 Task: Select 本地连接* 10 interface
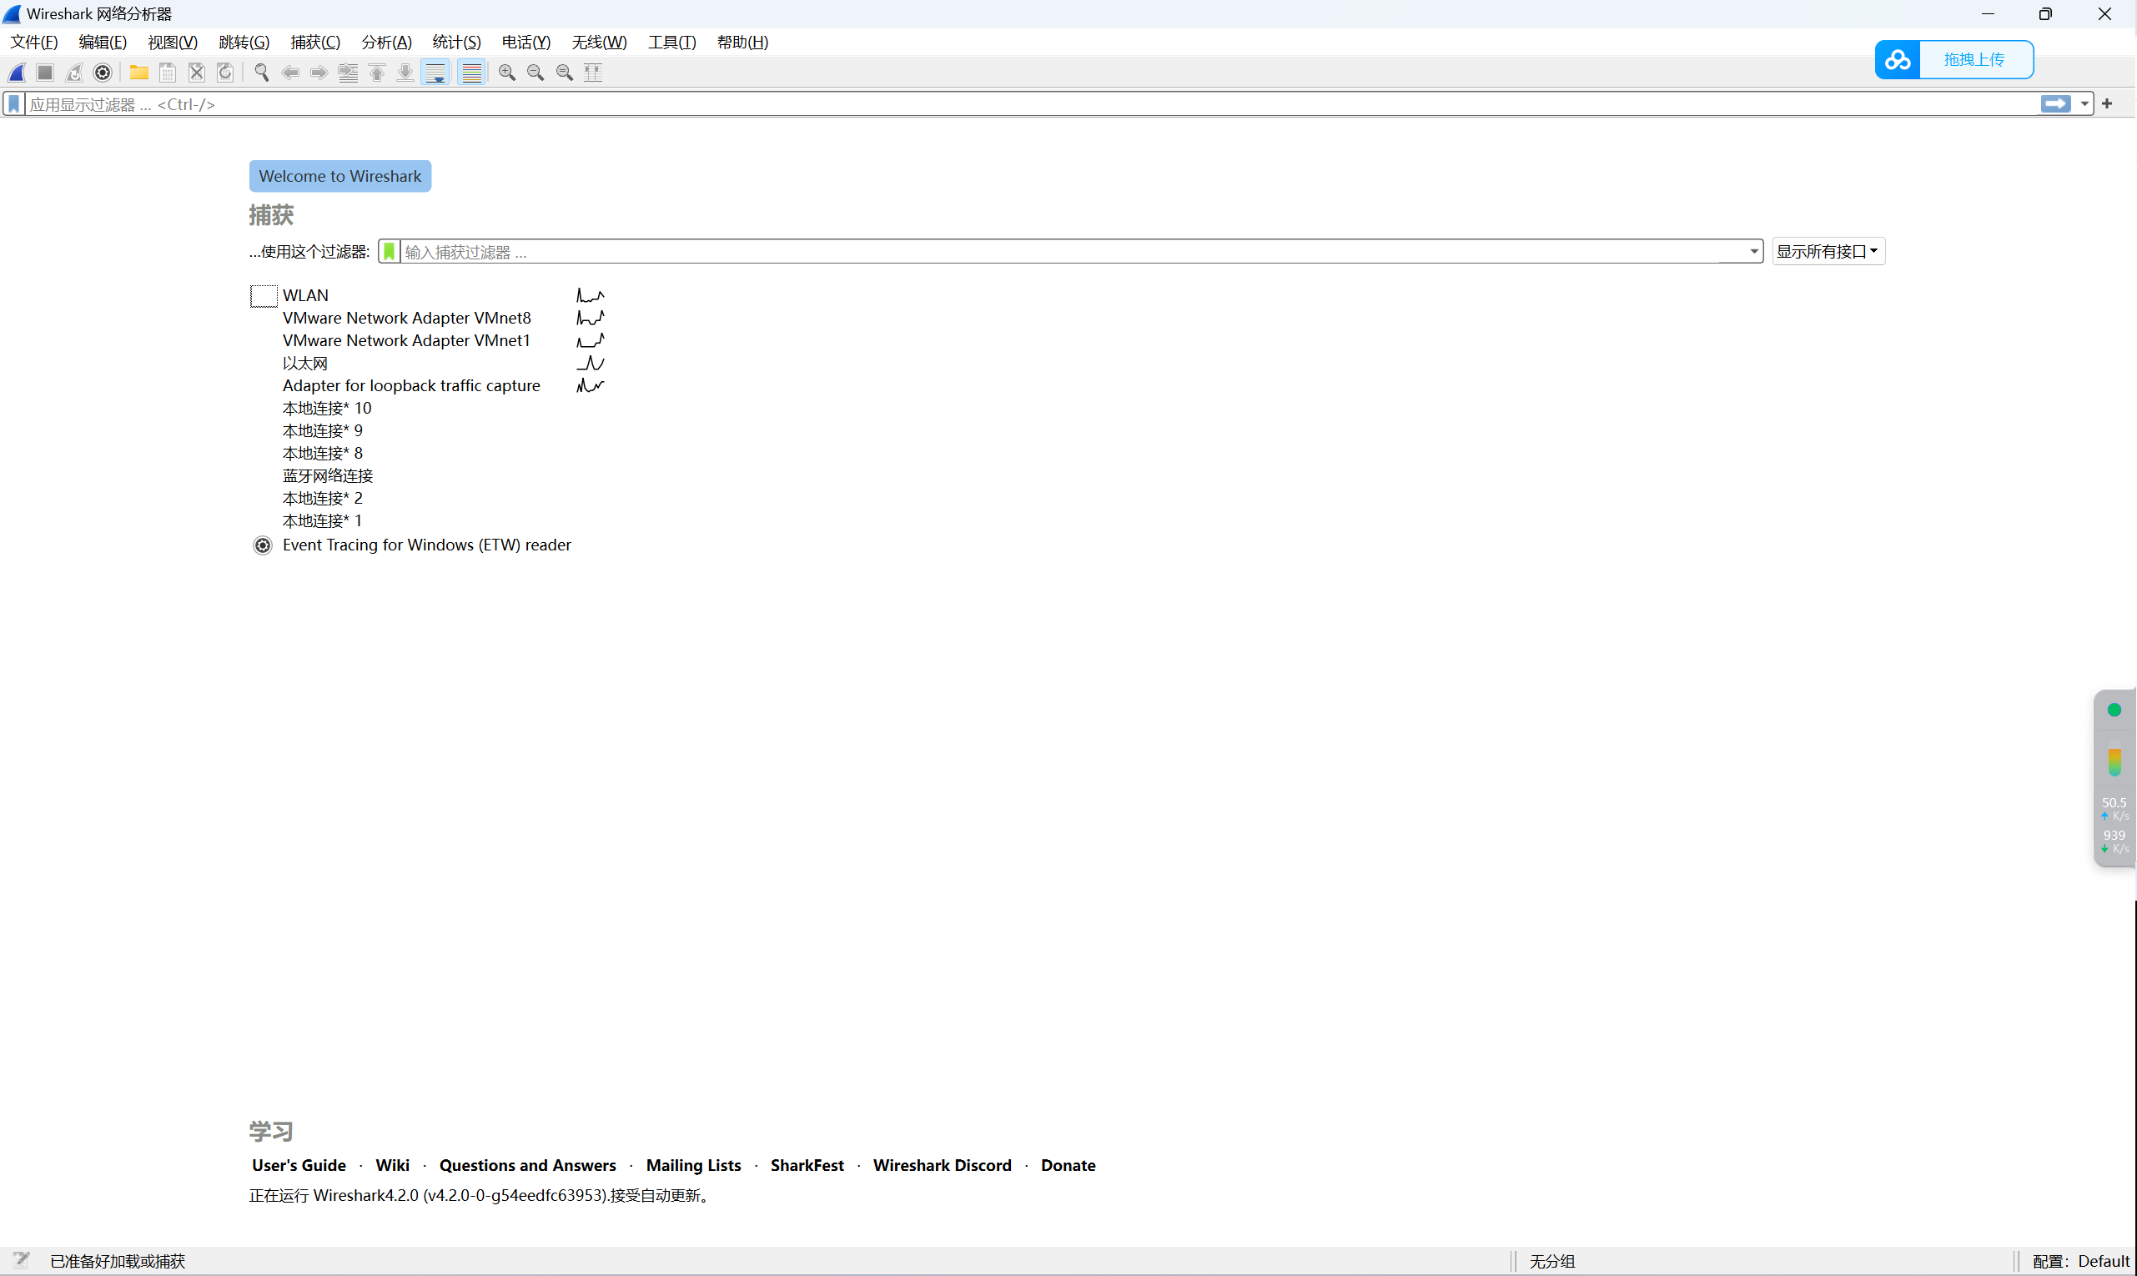tap(327, 408)
